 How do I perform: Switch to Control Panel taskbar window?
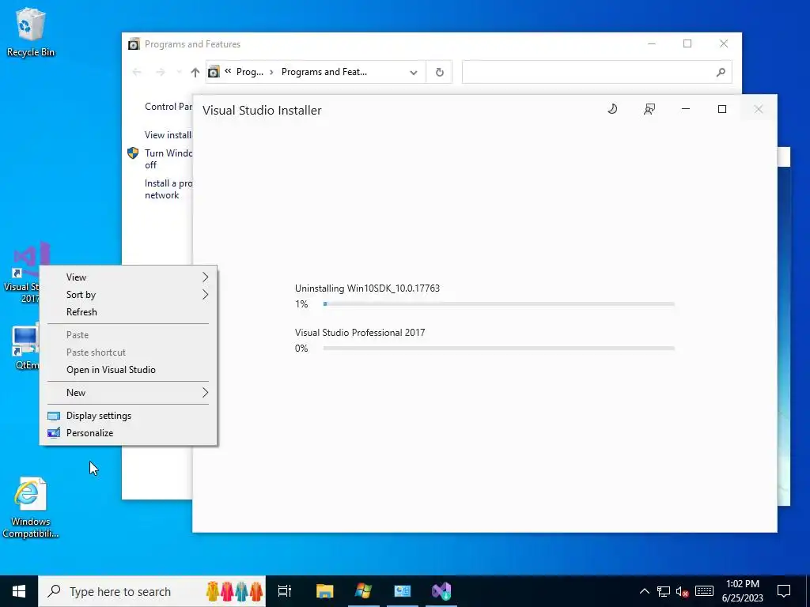coord(403,591)
